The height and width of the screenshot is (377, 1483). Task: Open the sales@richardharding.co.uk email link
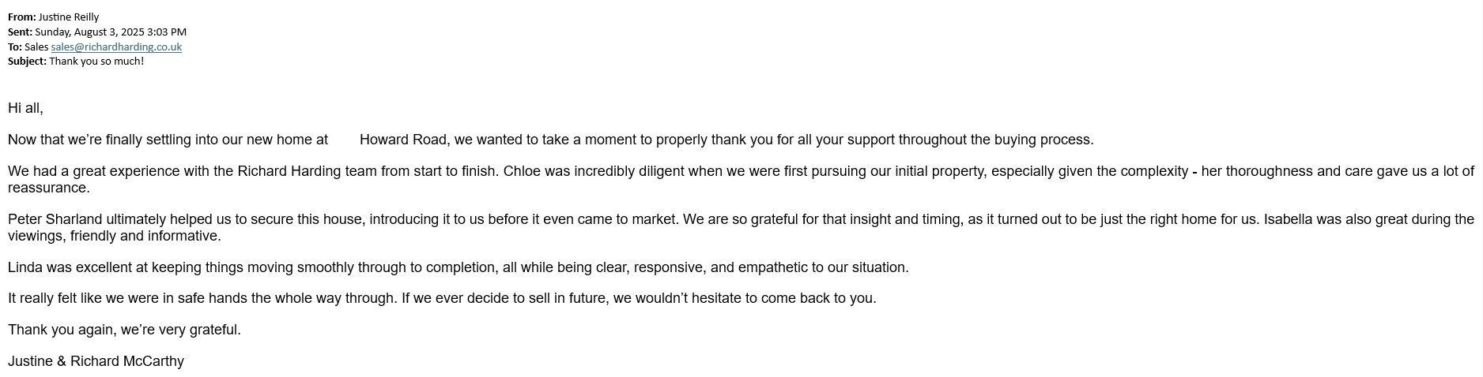pos(116,47)
